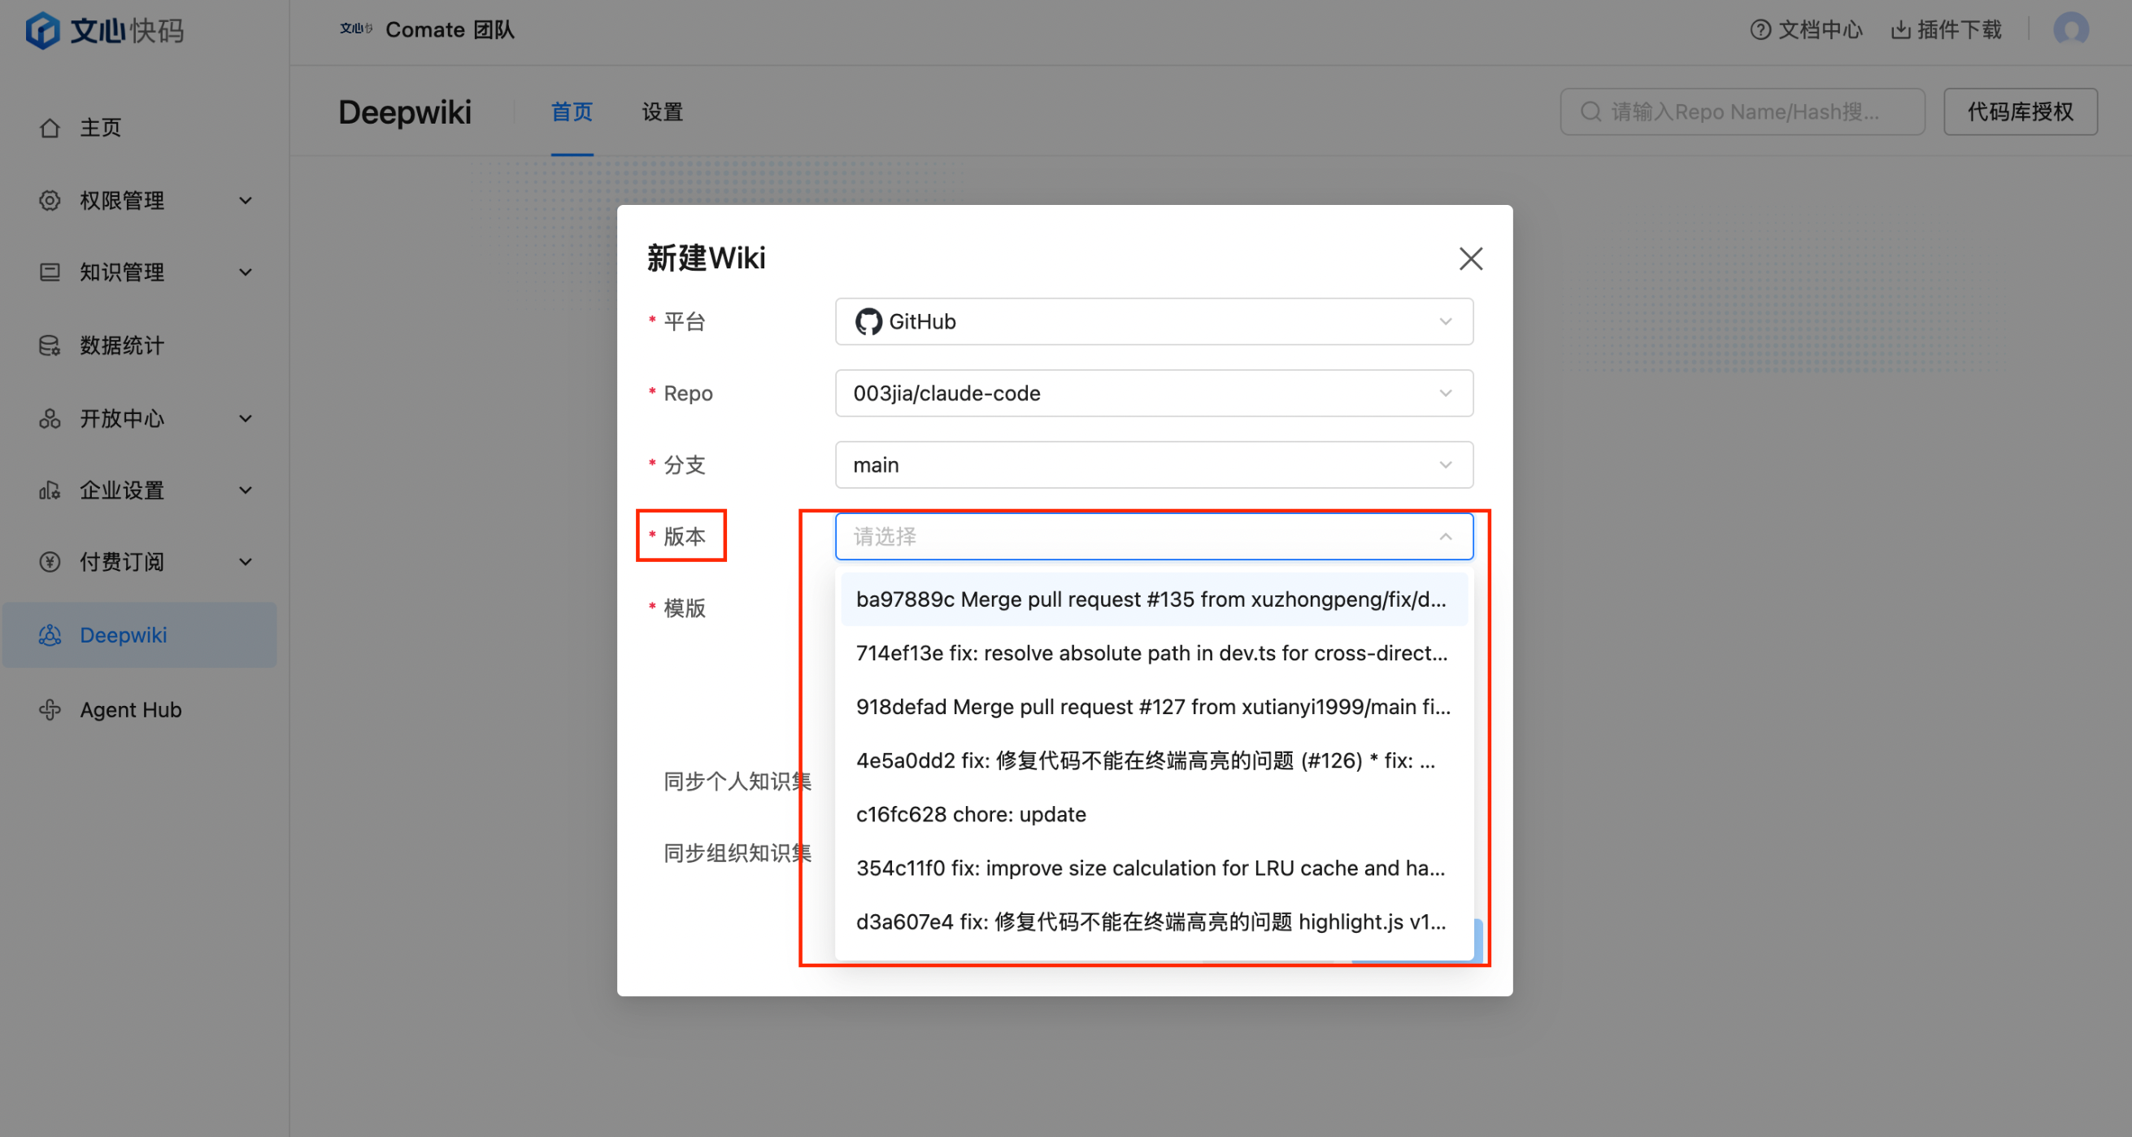
Task: Expand the 知识管理 submenu chevron
Action: tap(246, 272)
